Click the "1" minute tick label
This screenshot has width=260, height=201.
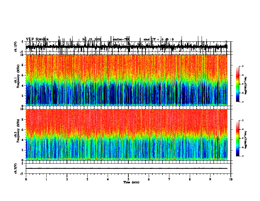tap(46, 179)
